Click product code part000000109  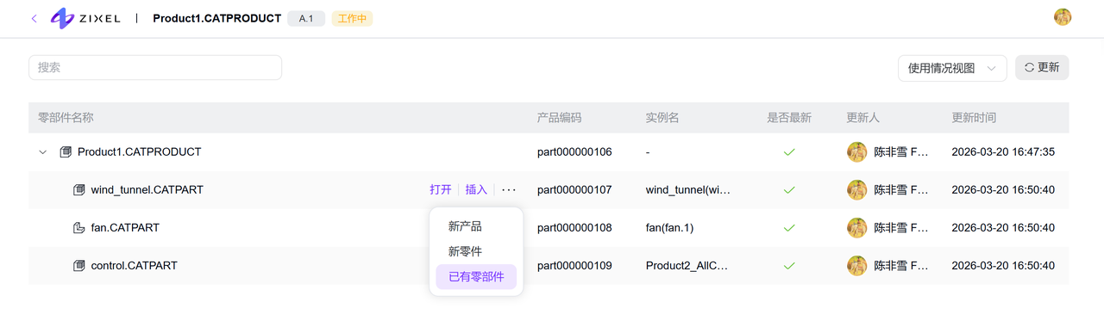pos(574,266)
